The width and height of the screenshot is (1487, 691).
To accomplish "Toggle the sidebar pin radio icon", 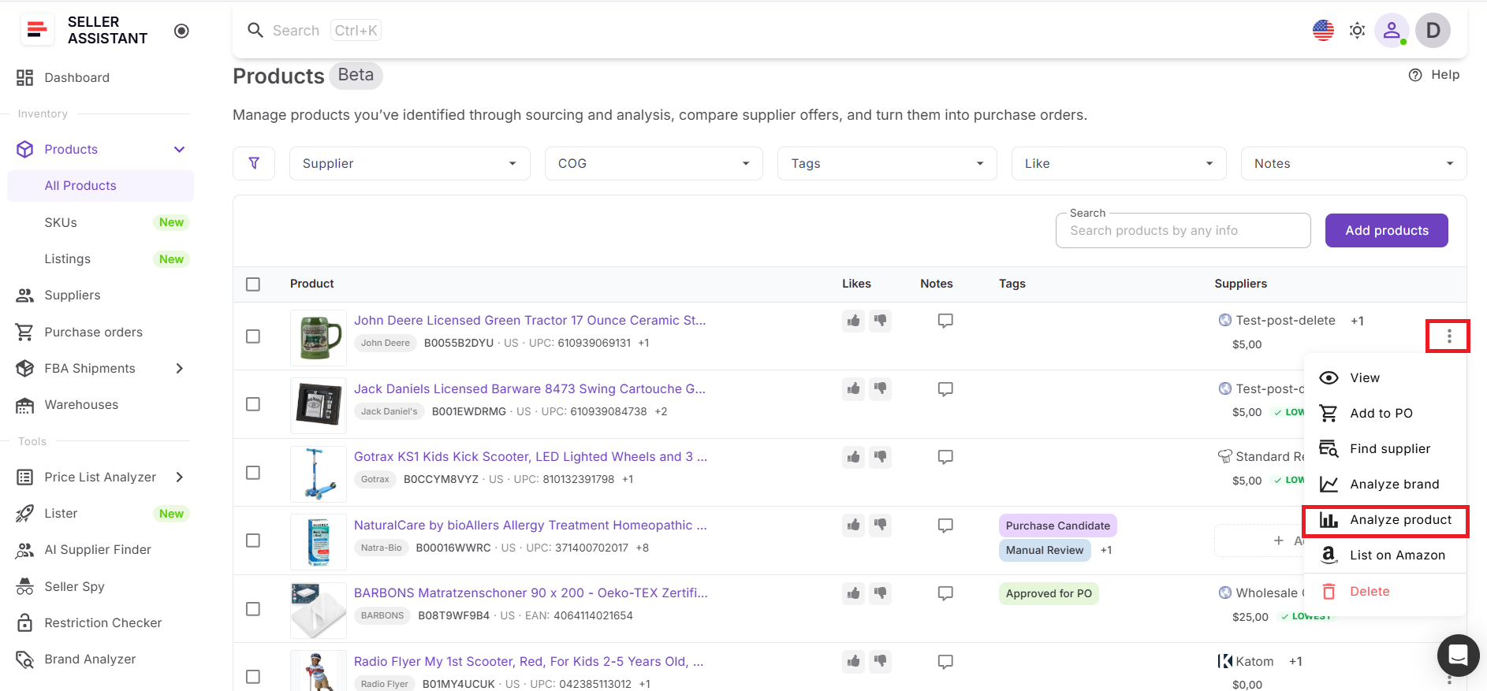I will (x=181, y=31).
